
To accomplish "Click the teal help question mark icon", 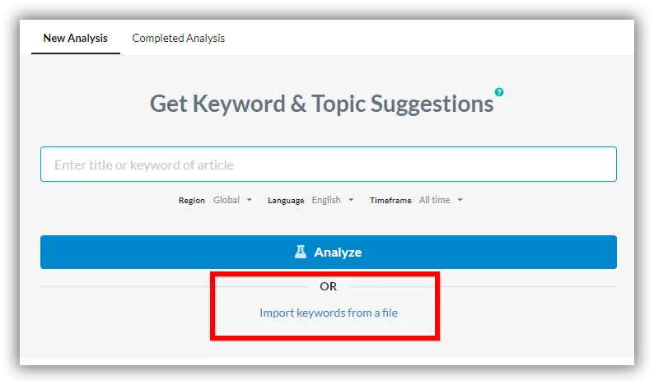I will coord(499,92).
